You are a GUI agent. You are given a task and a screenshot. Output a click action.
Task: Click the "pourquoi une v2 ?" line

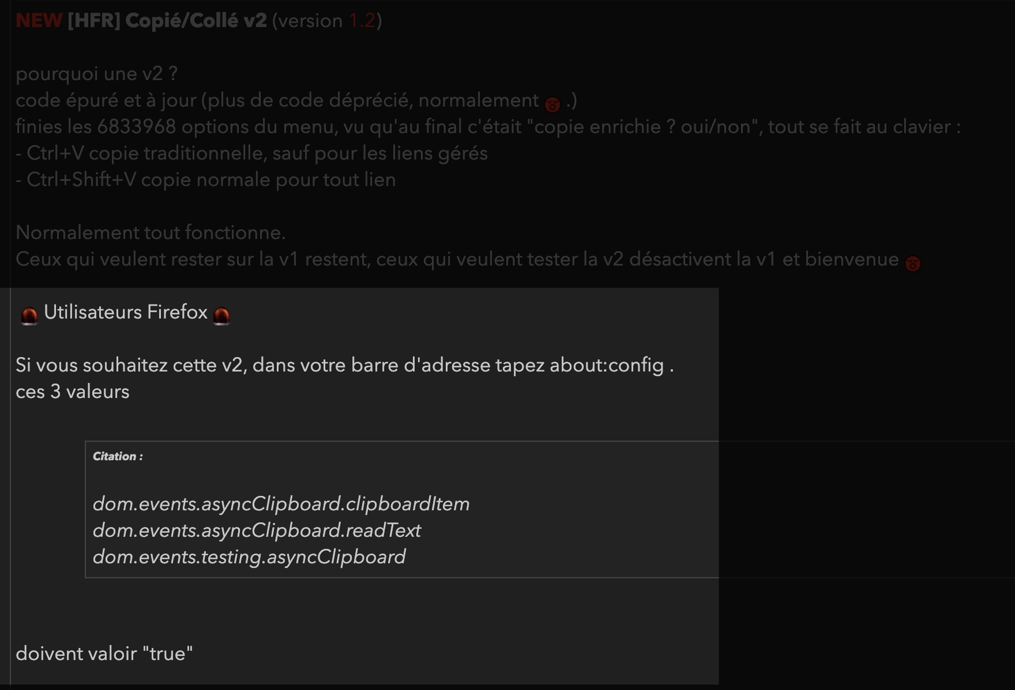pos(96,74)
